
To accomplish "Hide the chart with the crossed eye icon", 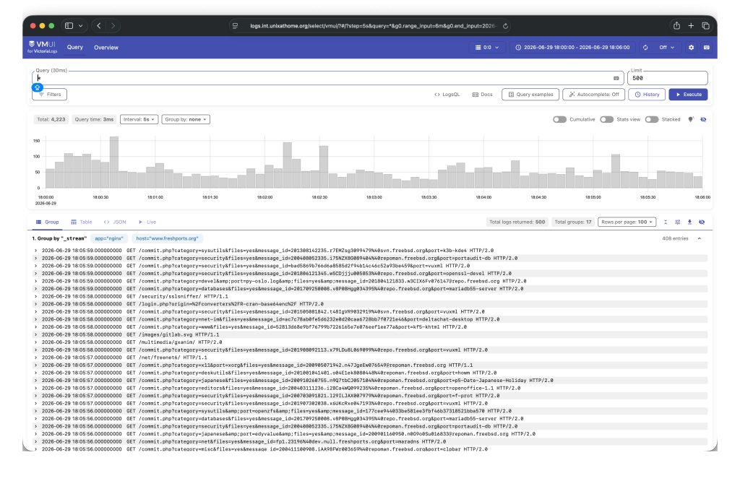I will [703, 119].
